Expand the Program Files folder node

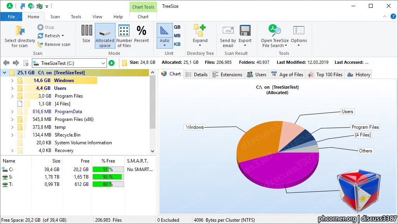12,96
